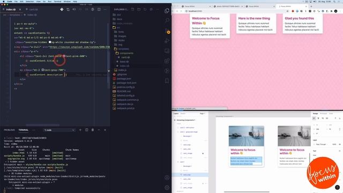Open the Page 1 dropdown in Figma
343x193 pixels.
(203, 114)
